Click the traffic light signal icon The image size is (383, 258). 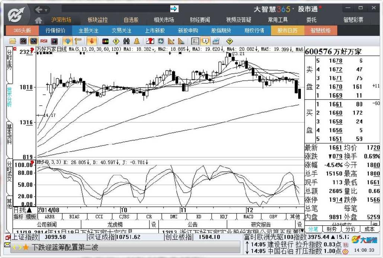105,41
